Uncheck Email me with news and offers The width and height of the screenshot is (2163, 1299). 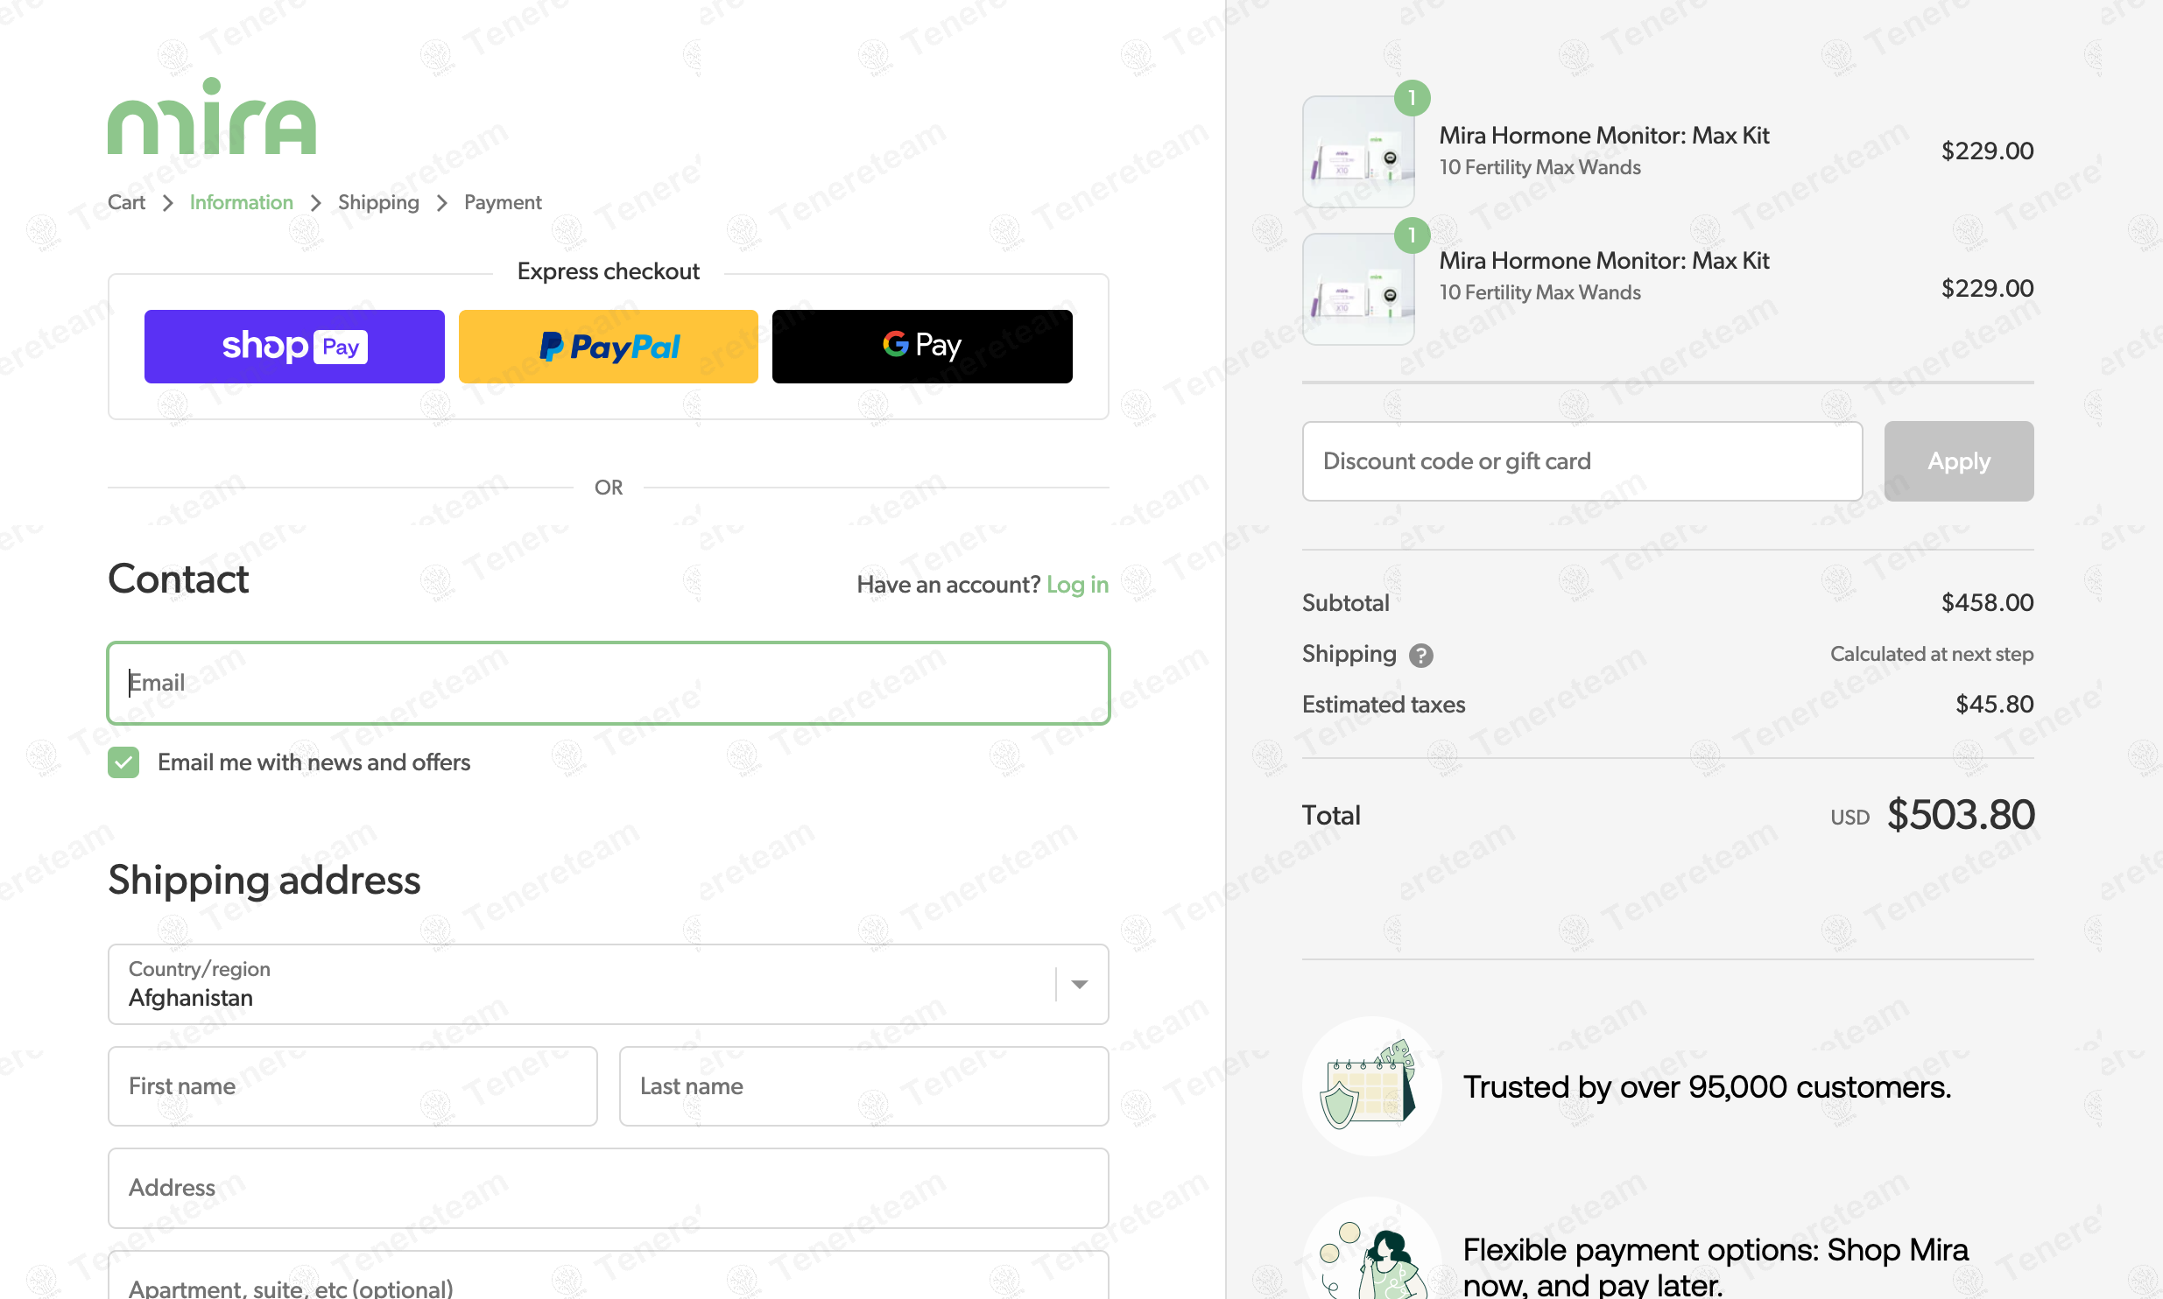click(x=123, y=762)
